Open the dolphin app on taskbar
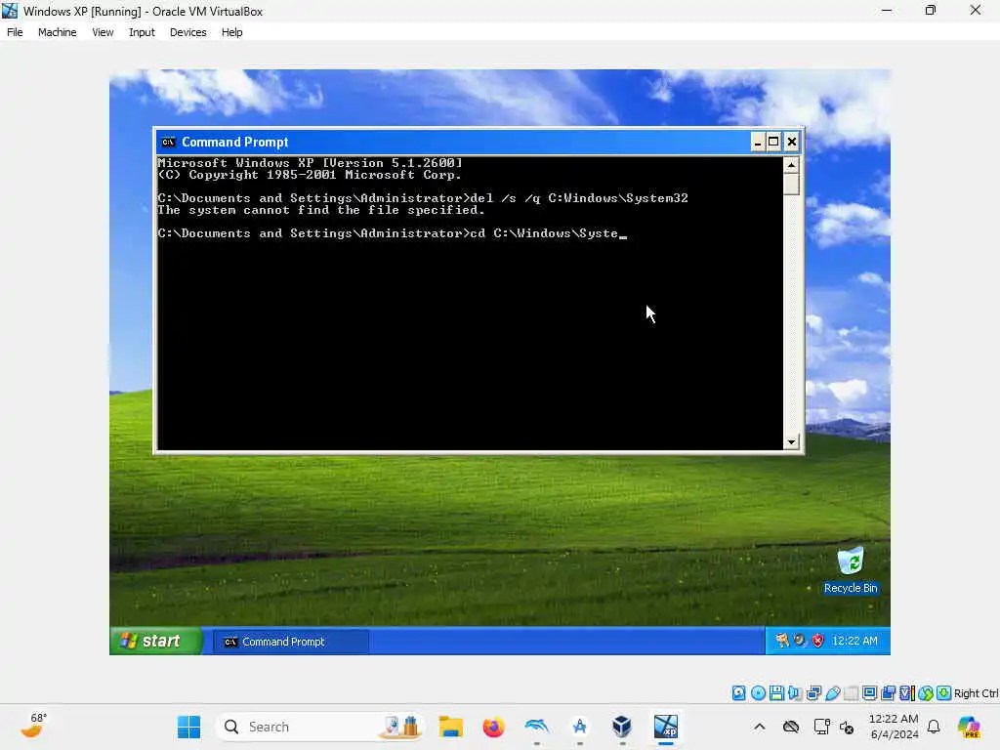This screenshot has width=1000, height=750. point(536,727)
